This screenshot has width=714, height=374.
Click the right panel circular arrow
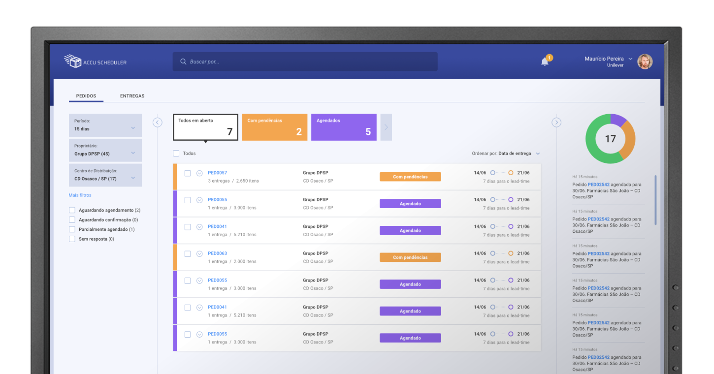556,123
